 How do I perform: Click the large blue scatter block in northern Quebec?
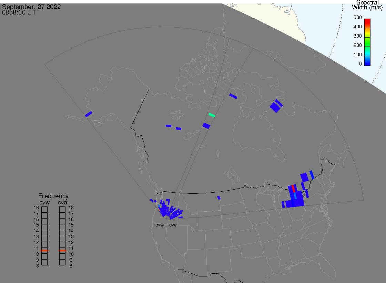pos(275,108)
